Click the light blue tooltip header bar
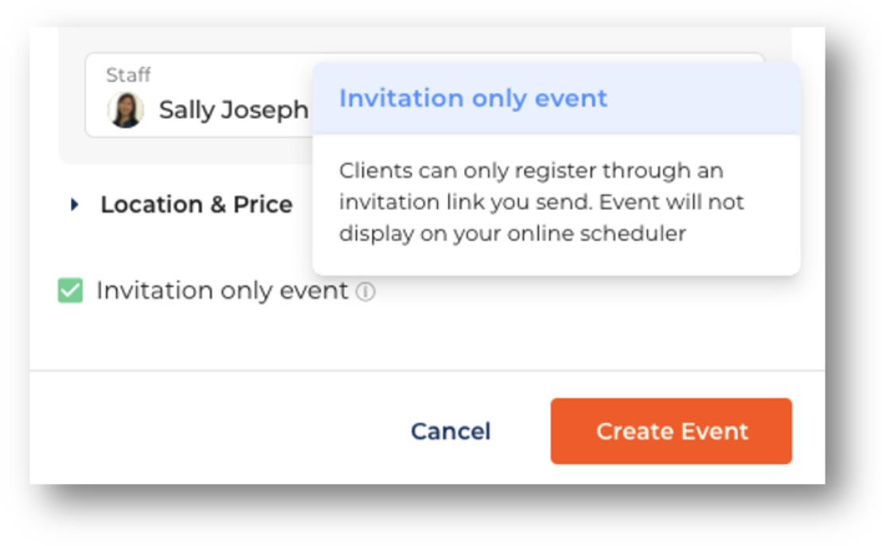This screenshot has height=546, width=882. (556, 99)
